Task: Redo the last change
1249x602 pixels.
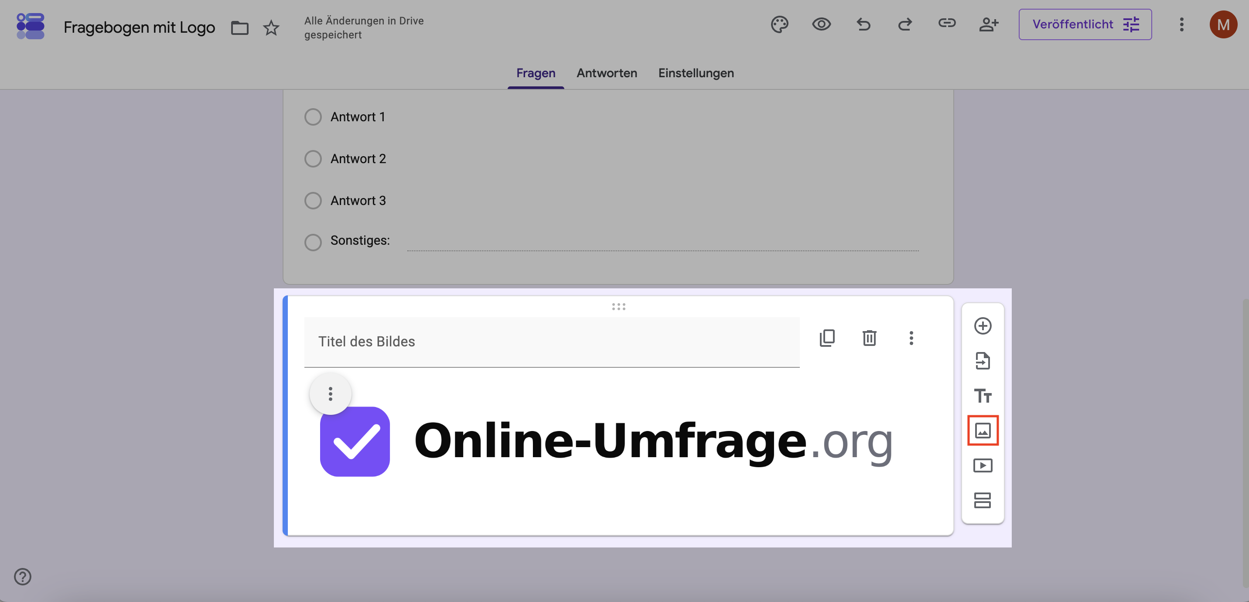Action: coord(905,24)
